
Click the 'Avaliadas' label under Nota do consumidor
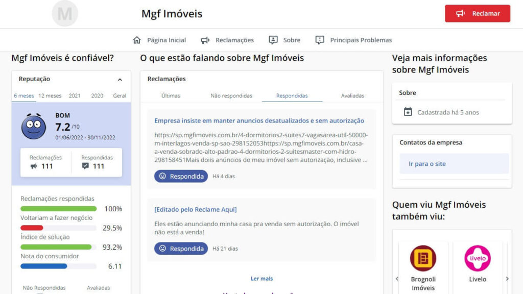(99, 288)
